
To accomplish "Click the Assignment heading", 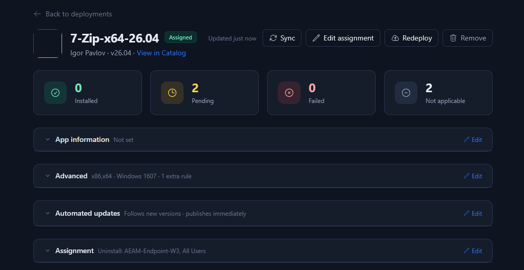I will (74, 251).
